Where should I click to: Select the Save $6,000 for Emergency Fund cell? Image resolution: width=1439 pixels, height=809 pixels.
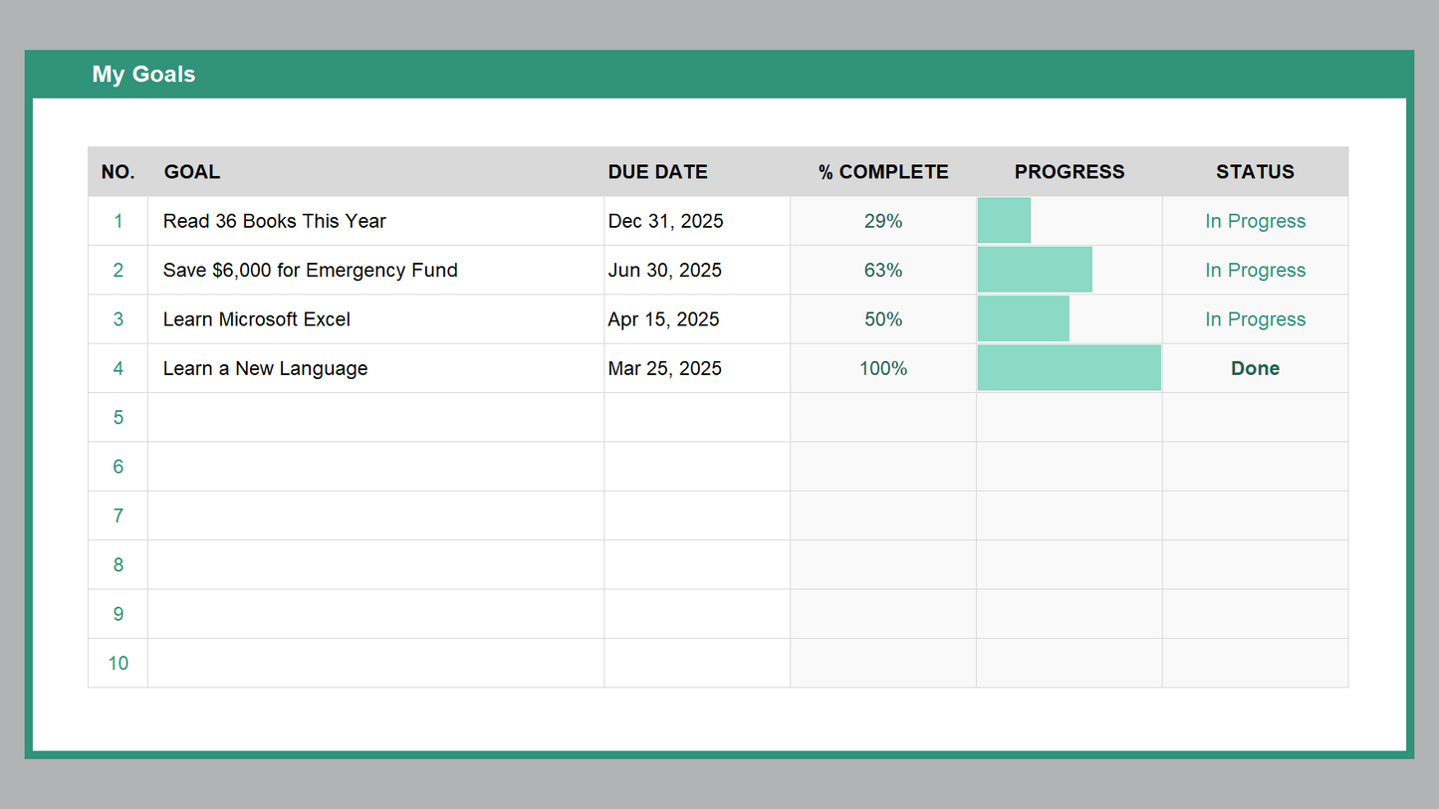[x=311, y=270]
